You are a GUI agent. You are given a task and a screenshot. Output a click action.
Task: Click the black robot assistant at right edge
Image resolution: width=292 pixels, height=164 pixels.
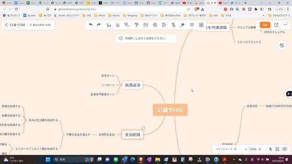(x=289, y=94)
